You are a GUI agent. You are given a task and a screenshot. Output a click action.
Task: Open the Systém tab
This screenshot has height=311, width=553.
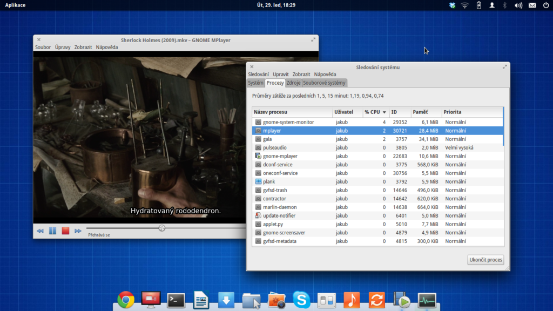(x=255, y=83)
